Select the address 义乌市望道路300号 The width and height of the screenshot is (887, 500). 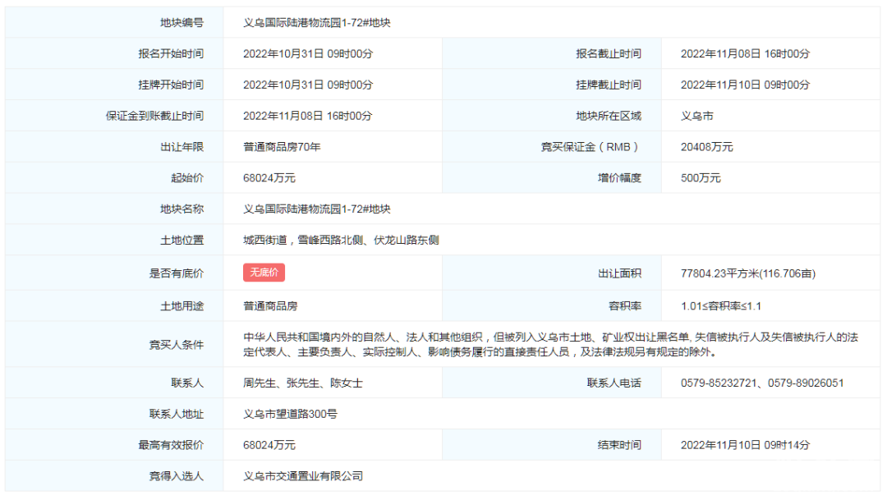click(290, 415)
